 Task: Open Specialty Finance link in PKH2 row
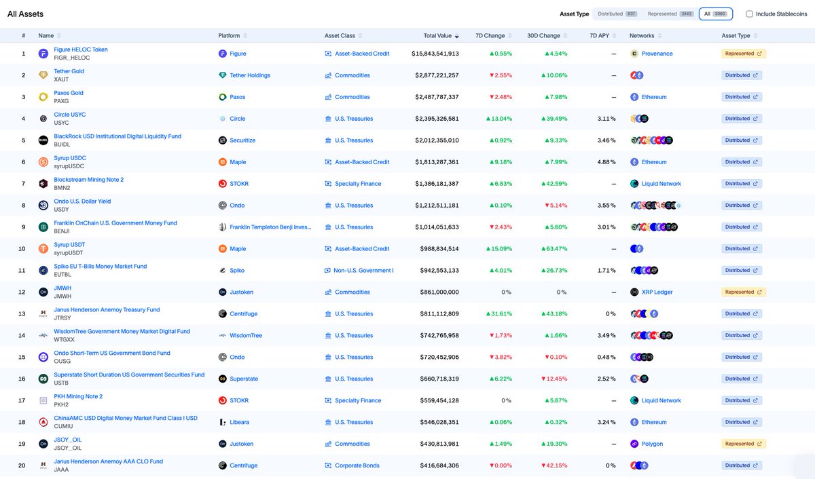coord(358,400)
